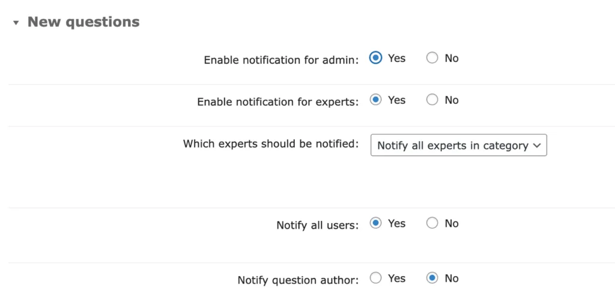Viewport: 615px width, 297px height.
Task: Click the Enable notification for experts label
Action: click(277, 102)
